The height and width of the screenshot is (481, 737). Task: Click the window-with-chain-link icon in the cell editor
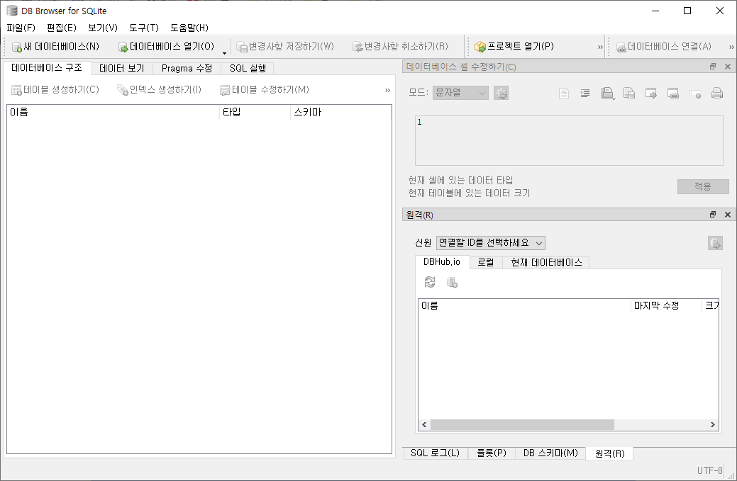pyautogui.click(x=673, y=94)
